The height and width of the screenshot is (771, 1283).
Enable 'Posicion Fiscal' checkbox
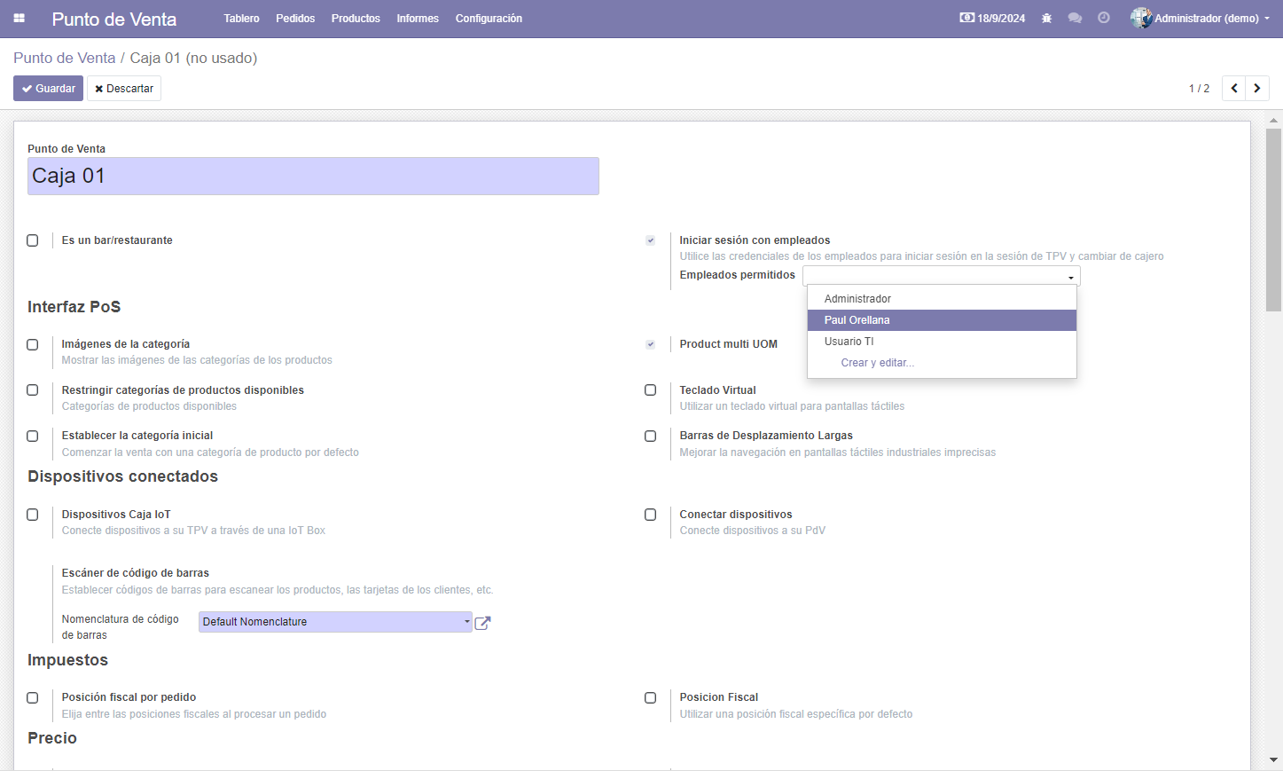pyautogui.click(x=651, y=698)
